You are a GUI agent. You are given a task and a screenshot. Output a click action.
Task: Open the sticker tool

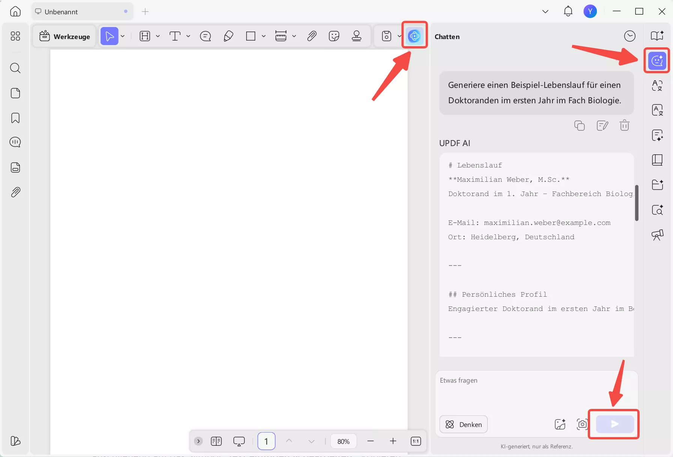pos(334,36)
